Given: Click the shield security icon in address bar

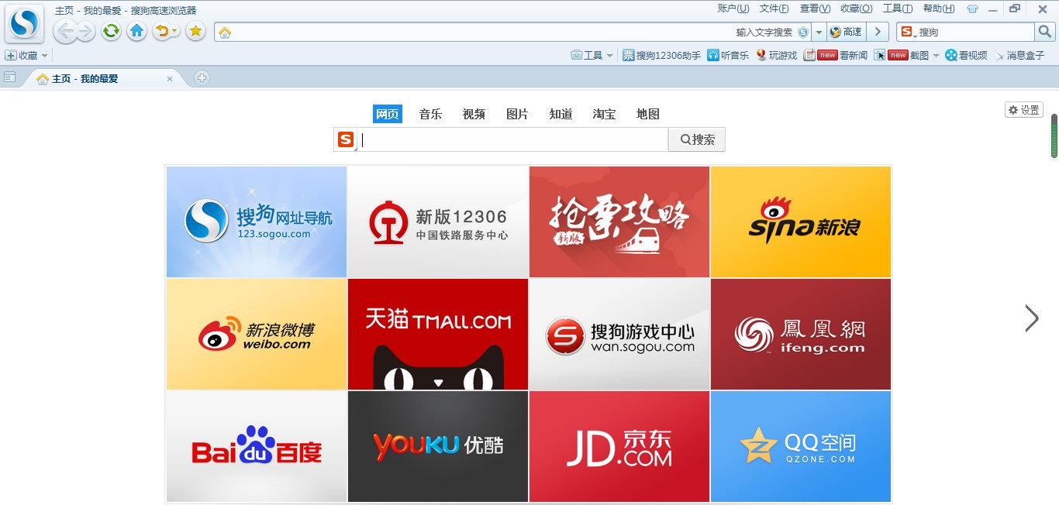Looking at the screenshot, I should [x=803, y=32].
